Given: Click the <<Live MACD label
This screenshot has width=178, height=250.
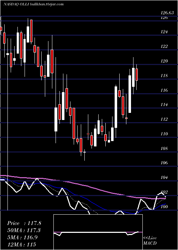Looking at the screenshot, I should [x=150, y=240].
